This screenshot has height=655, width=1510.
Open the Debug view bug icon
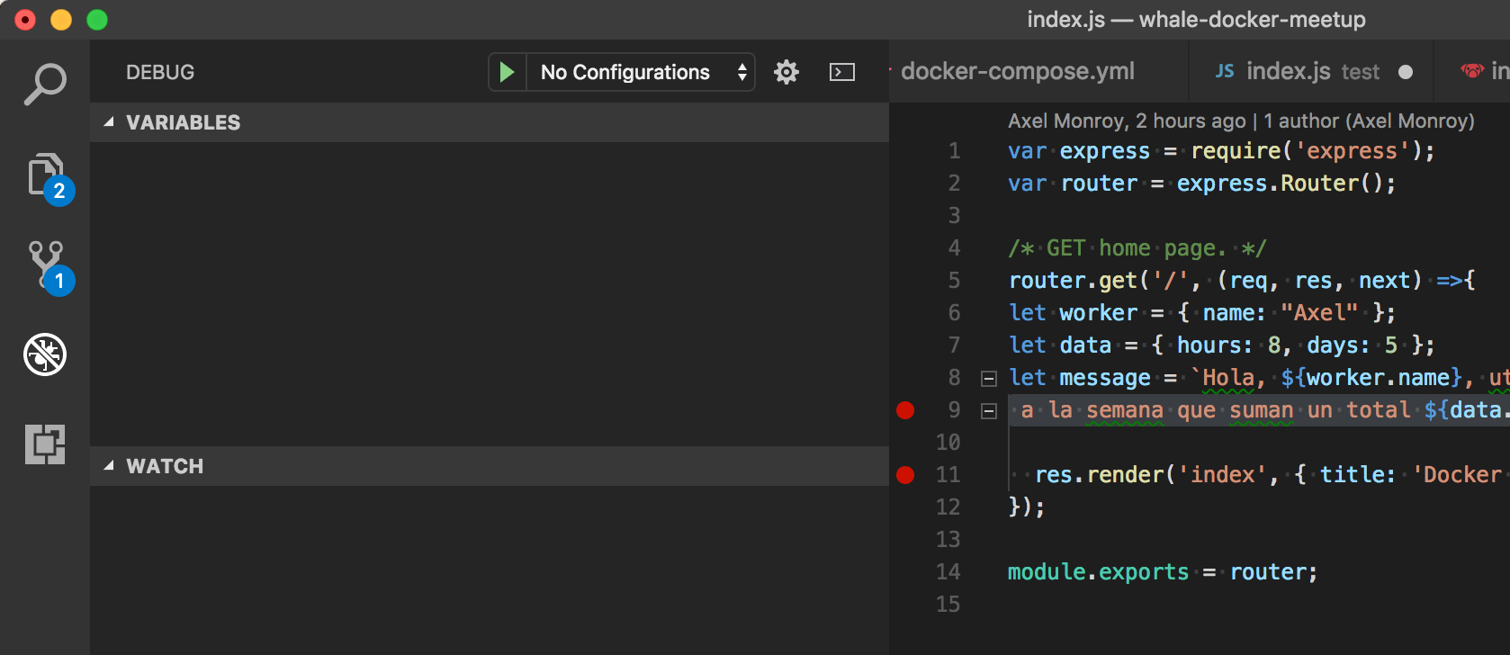(x=45, y=354)
